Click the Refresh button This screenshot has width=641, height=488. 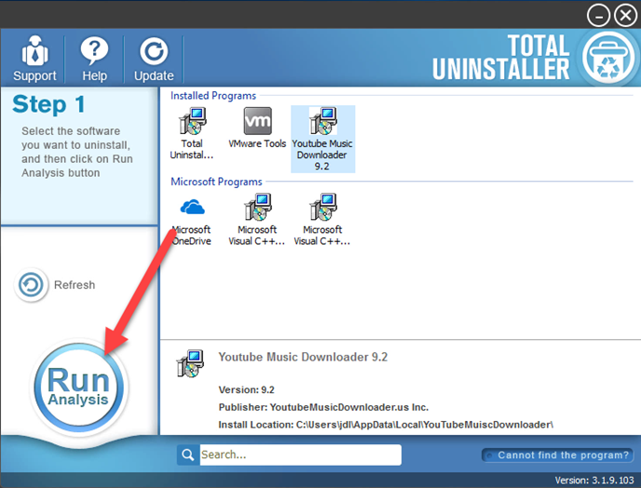(55, 285)
